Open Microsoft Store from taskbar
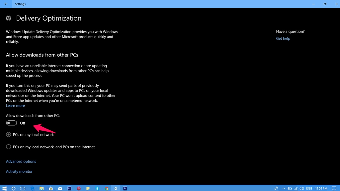340x191 pixels. click(51, 188)
